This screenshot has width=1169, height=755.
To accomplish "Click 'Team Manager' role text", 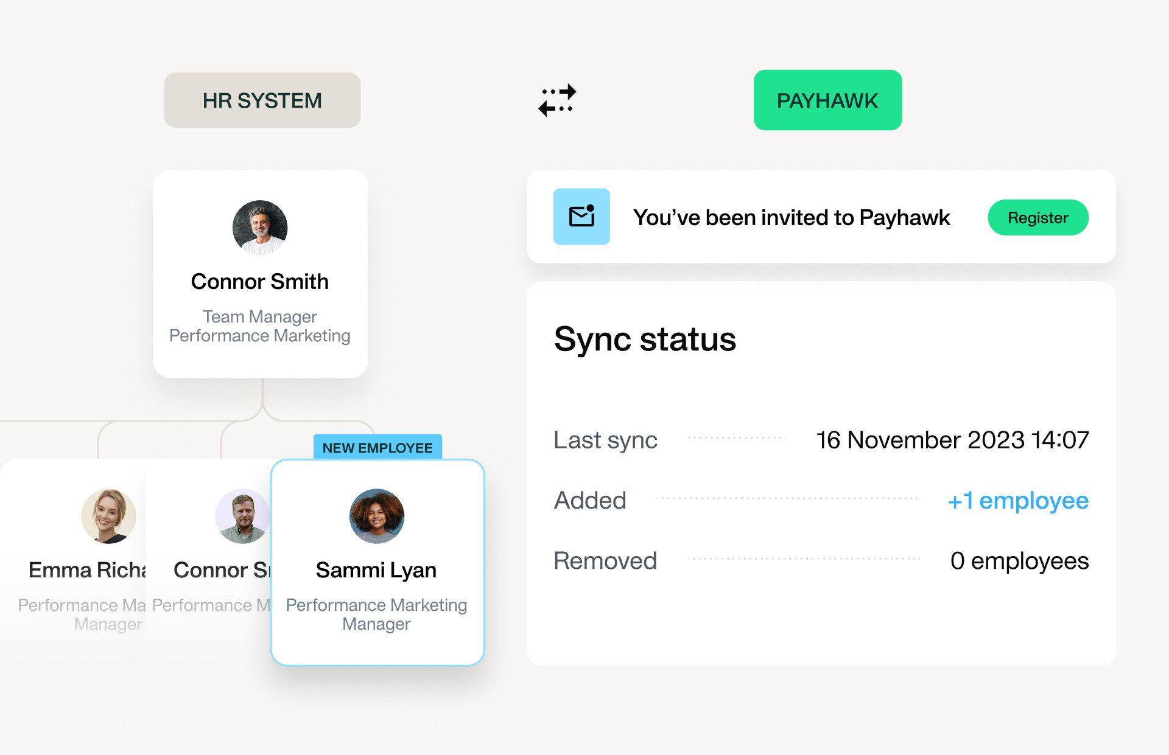I will [x=260, y=316].
